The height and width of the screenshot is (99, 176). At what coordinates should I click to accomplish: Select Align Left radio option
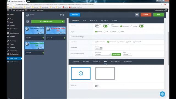pyautogui.click(x=105, y=32)
